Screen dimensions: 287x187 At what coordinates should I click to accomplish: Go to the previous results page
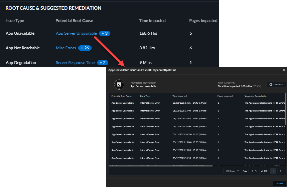273,171
